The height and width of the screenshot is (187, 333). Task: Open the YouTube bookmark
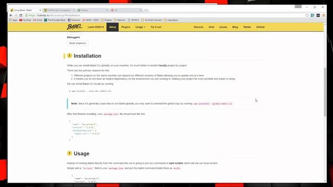coord(25,20)
